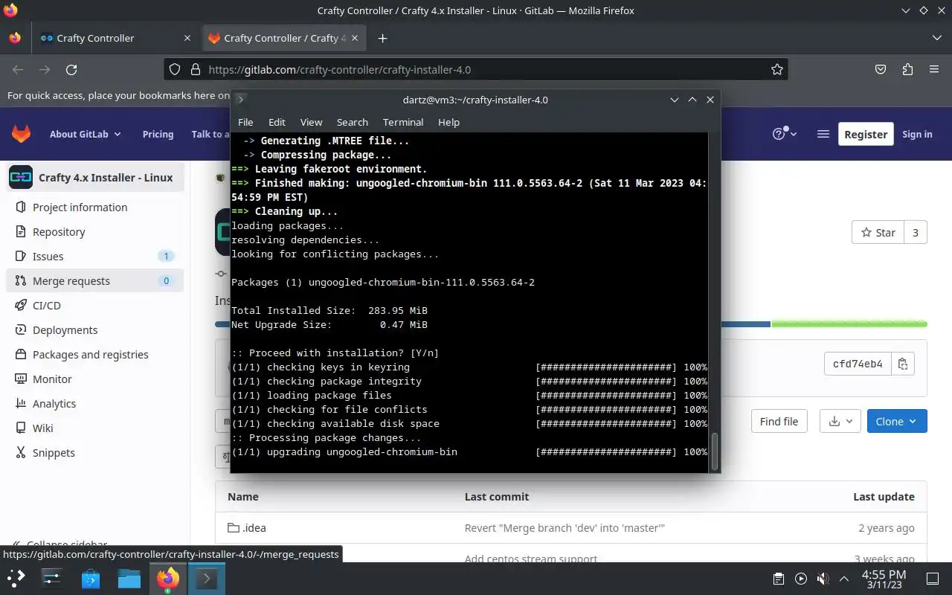Screen dimensions: 952x595
Task: Click the site security padlock icon
Action: (x=196, y=69)
